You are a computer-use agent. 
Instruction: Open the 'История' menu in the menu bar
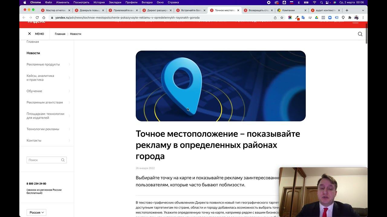coord(99,2)
